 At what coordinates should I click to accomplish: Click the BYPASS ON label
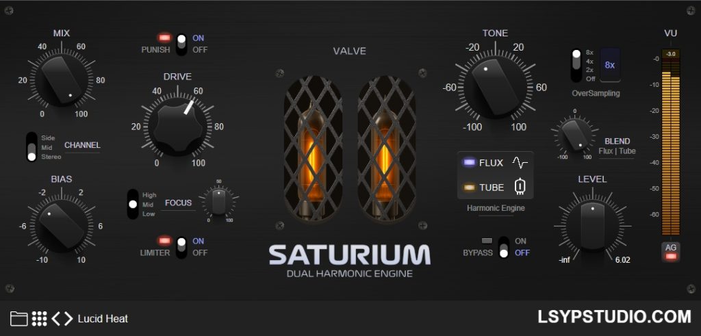point(520,242)
